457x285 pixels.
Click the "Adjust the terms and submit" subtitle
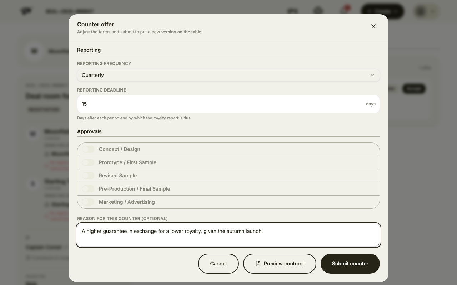point(140,32)
